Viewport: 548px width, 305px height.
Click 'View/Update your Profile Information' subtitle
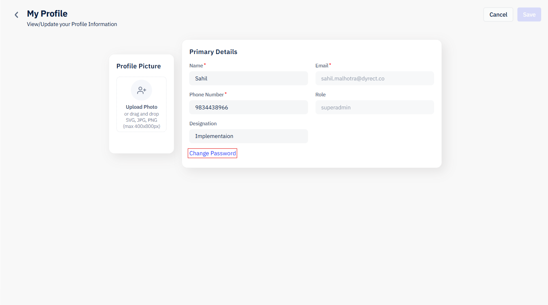(72, 24)
